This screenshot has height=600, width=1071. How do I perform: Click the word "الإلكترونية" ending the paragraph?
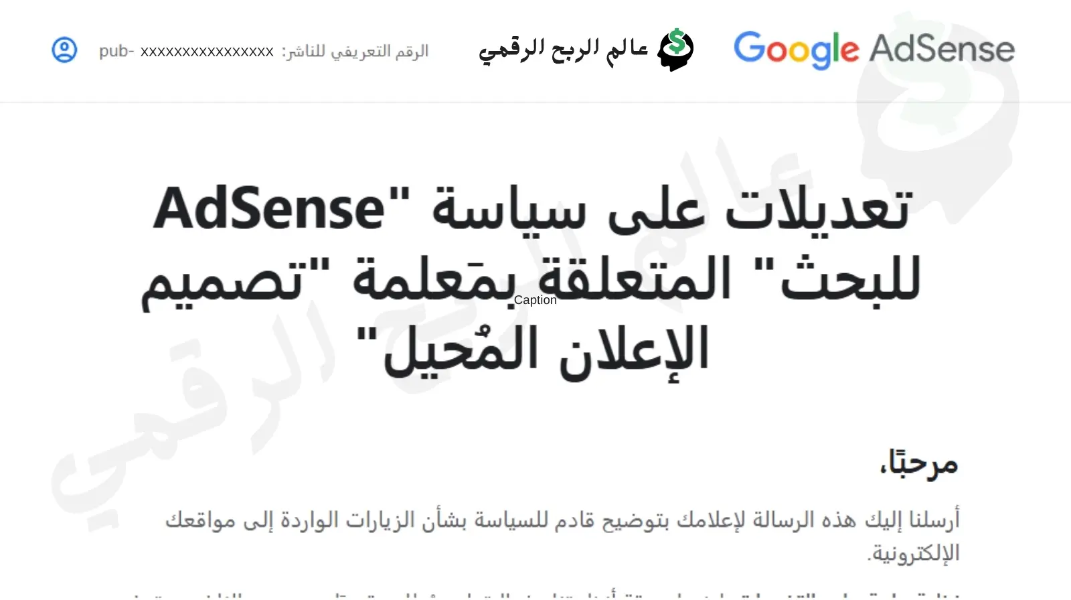(x=914, y=554)
